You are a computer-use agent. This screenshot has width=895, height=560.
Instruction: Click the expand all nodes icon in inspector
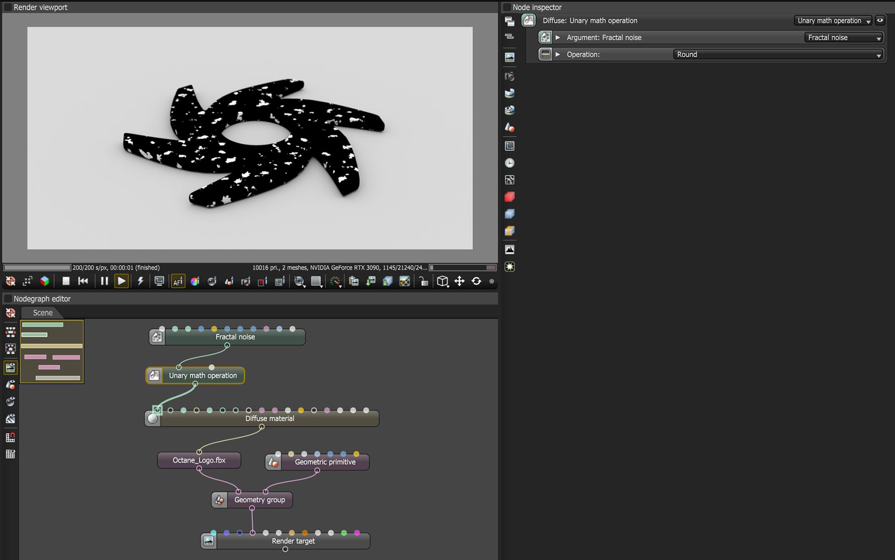[510, 21]
